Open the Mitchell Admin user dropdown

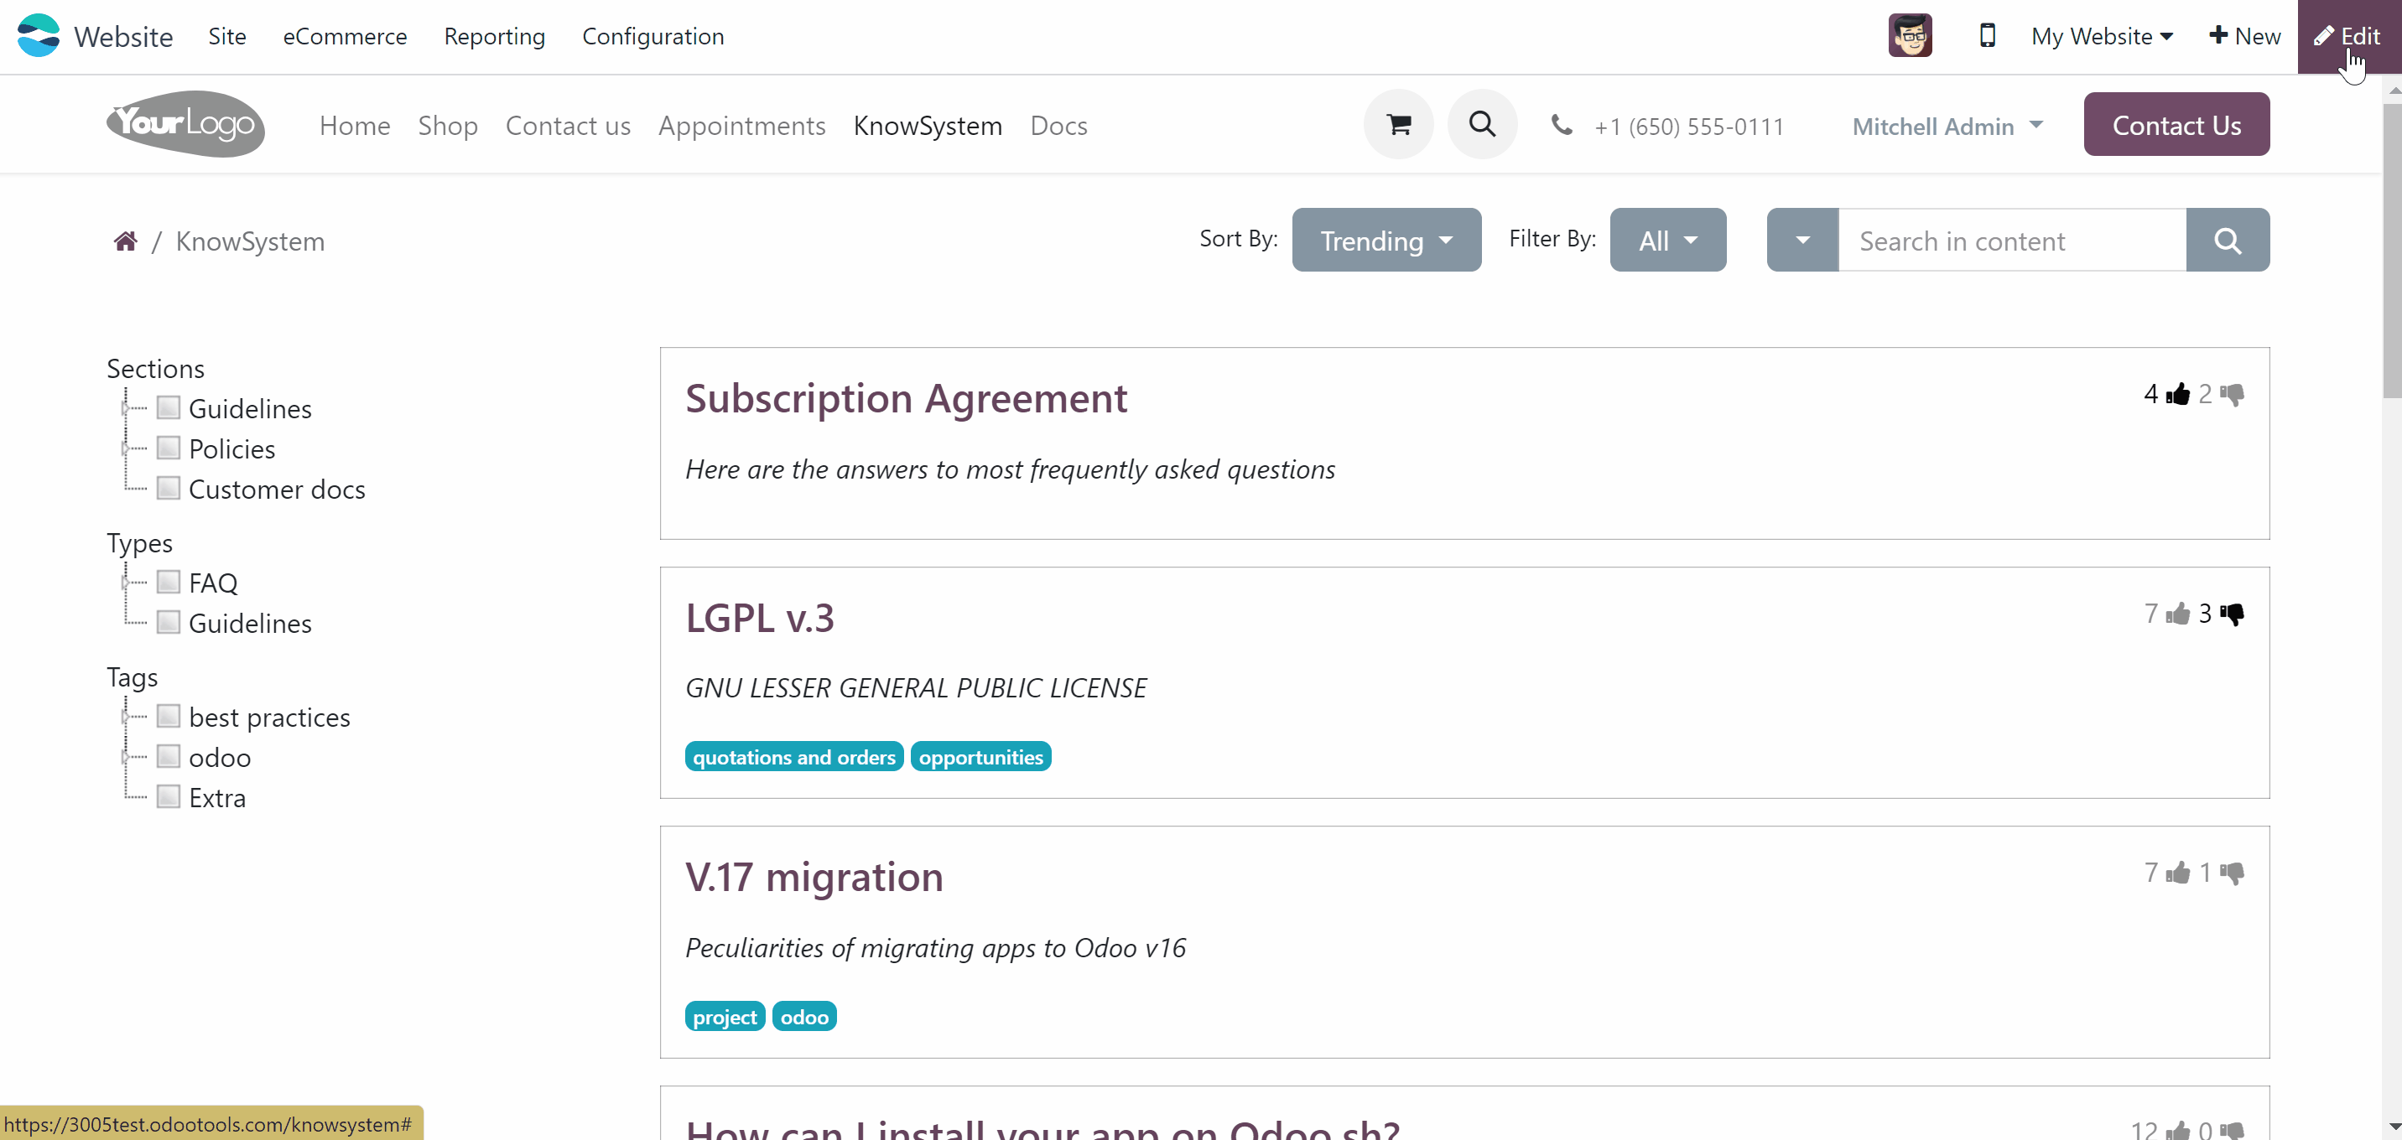tap(1947, 126)
